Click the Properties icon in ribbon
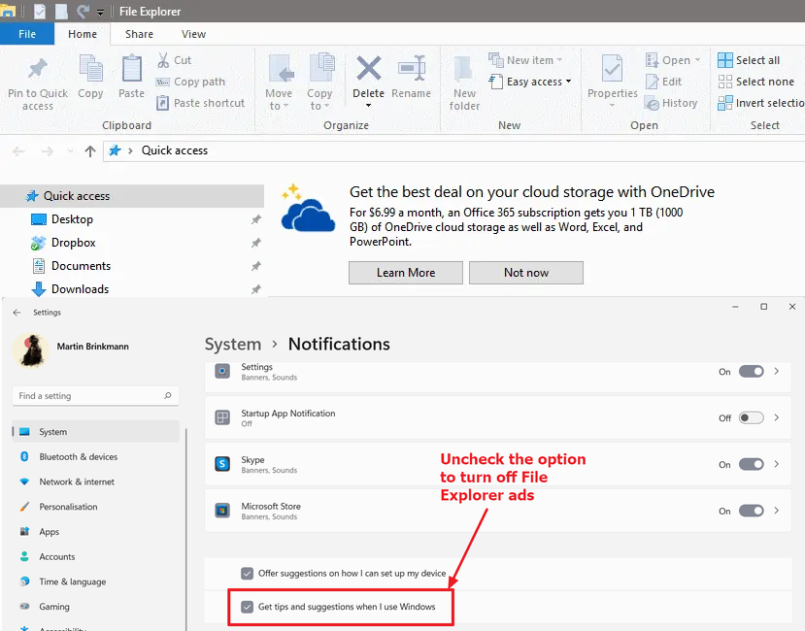The image size is (805, 631). coord(612,70)
